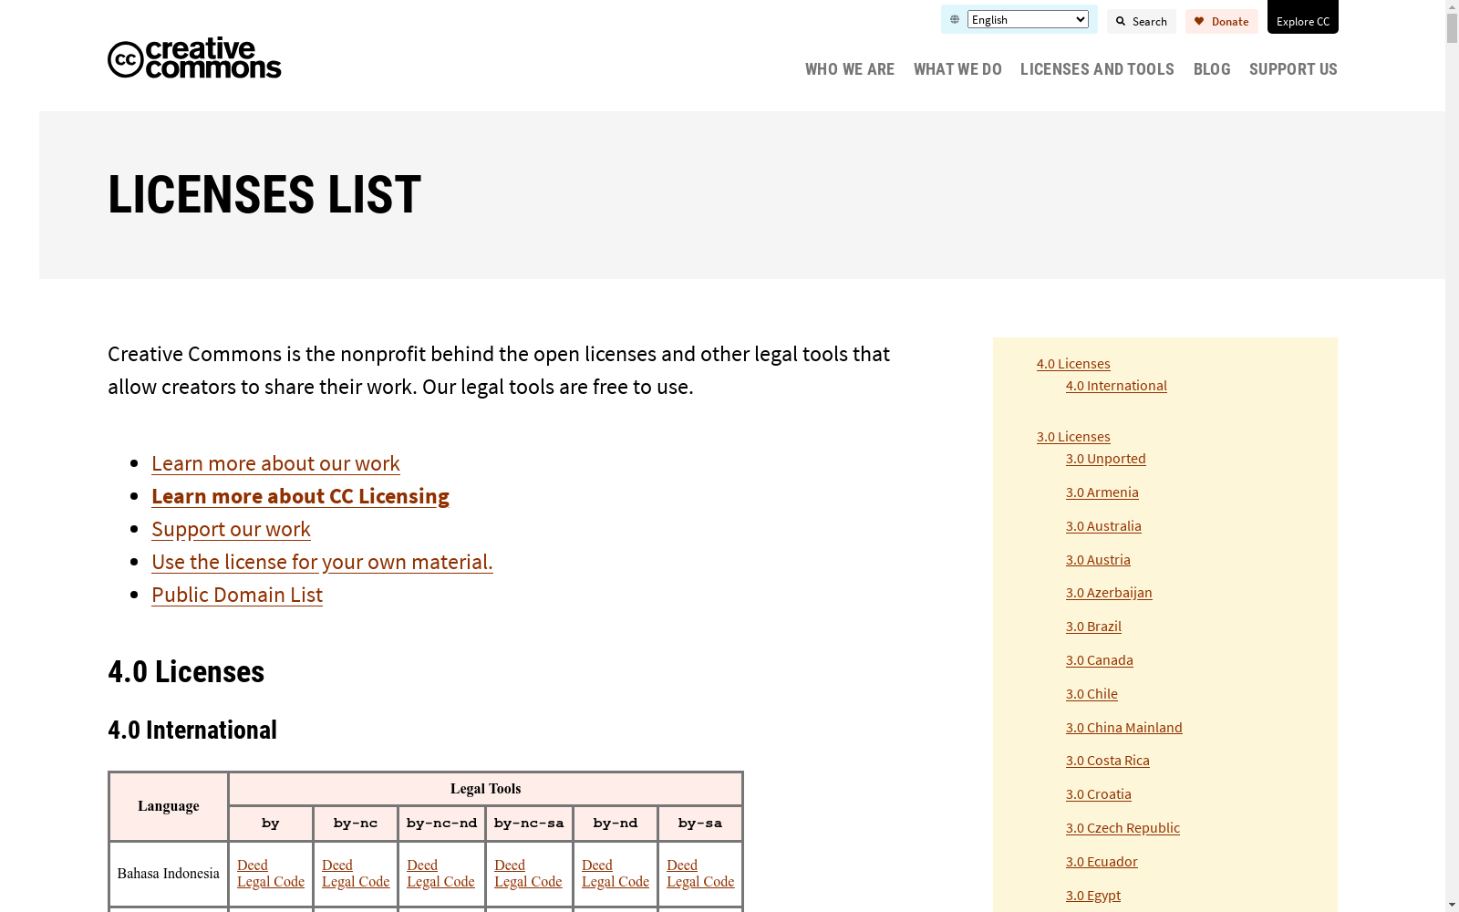Select 3.0 China Mainland in sidebar

1123,727
